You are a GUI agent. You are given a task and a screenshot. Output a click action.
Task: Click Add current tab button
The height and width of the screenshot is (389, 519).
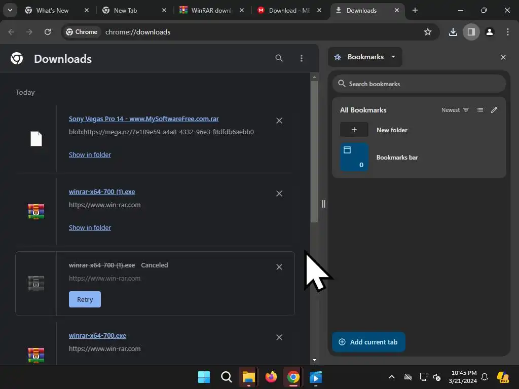pos(368,342)
